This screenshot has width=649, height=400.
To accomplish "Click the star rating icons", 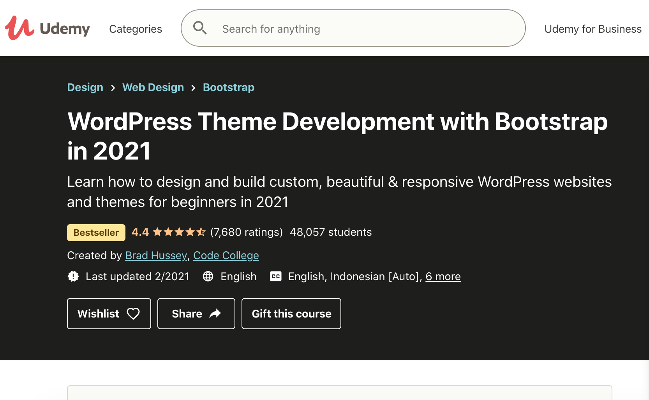I will coord(179,232).
